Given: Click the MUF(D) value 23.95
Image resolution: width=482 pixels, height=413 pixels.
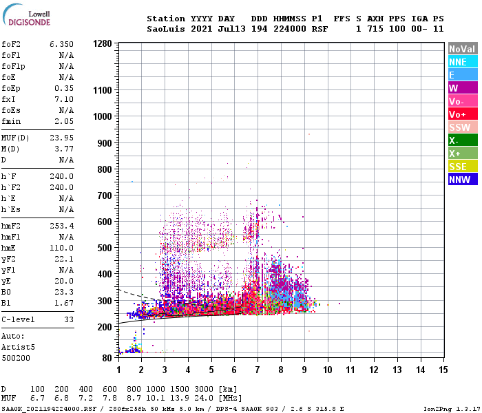Looking at the screenshot, I should click(61, 138).
